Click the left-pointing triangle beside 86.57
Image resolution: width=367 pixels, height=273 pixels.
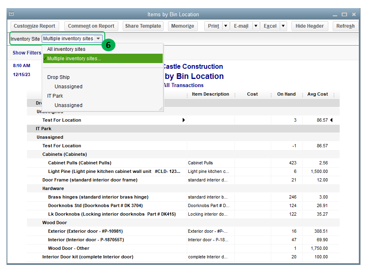[x=331, y=120]
